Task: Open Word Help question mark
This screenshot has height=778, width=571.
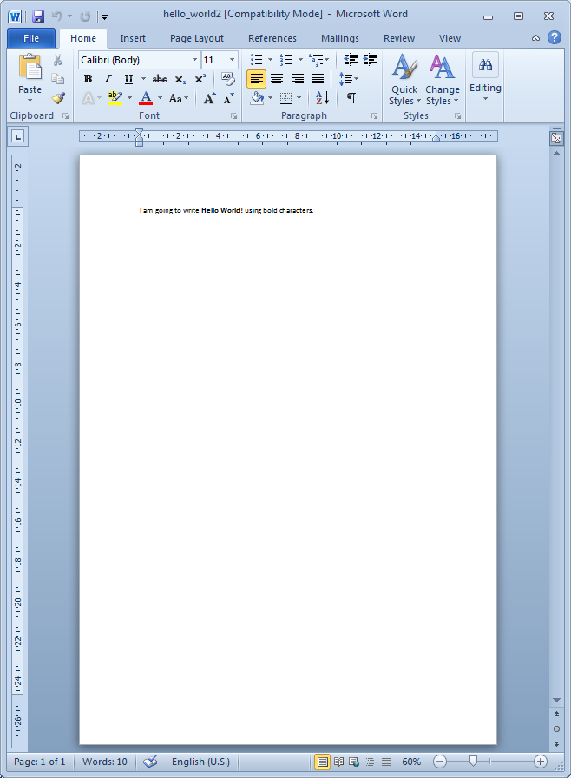Action: (x=555, y=37)
